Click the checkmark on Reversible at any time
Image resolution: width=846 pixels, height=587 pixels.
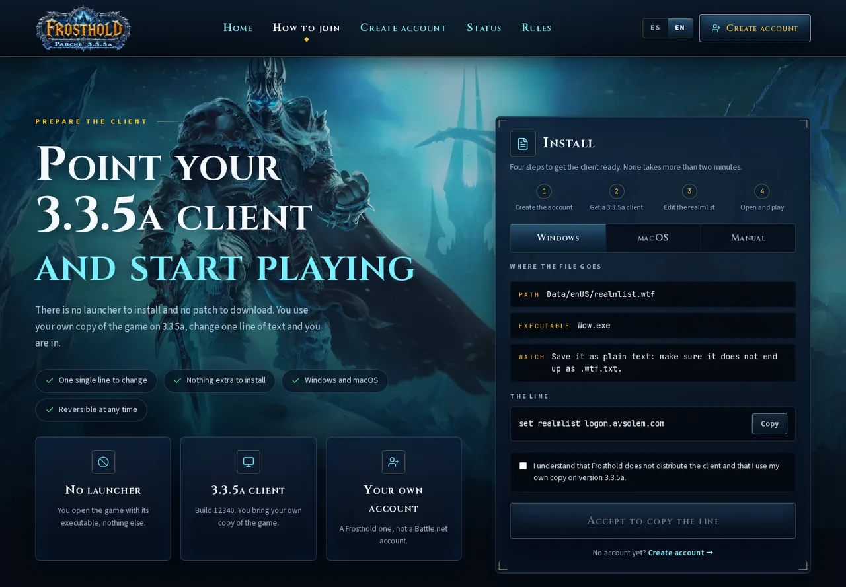(x=50, y=409)
